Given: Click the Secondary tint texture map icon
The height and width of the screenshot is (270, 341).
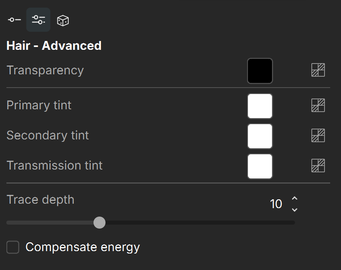Looking at the screenshot, I should click(x=318, y=135).
